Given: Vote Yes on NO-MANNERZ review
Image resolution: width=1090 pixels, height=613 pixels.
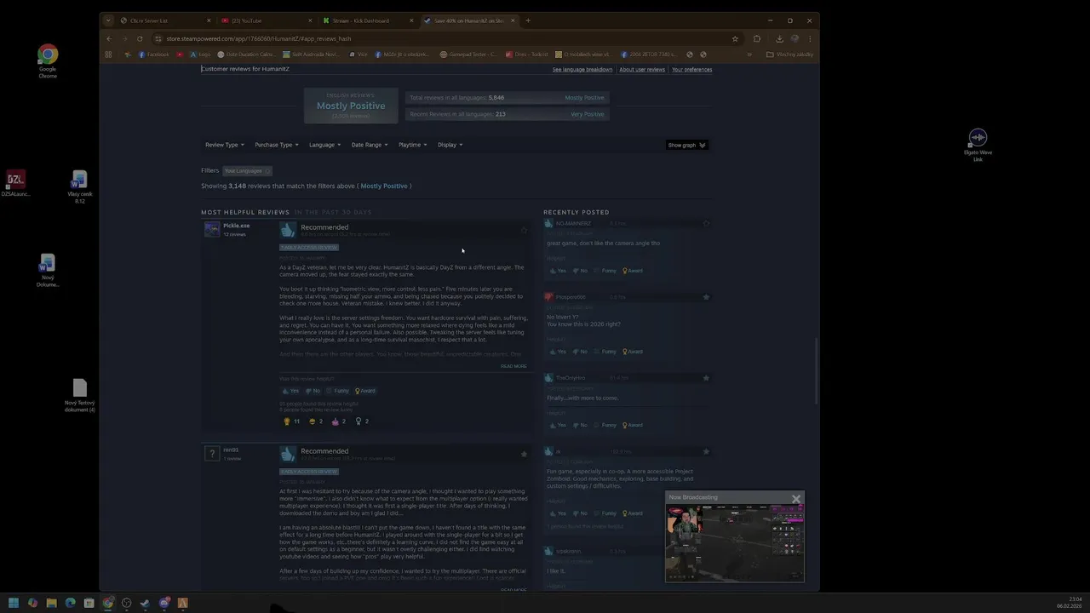Looking at the screenshot, I should pyautogui.click(x=558, y=271).
